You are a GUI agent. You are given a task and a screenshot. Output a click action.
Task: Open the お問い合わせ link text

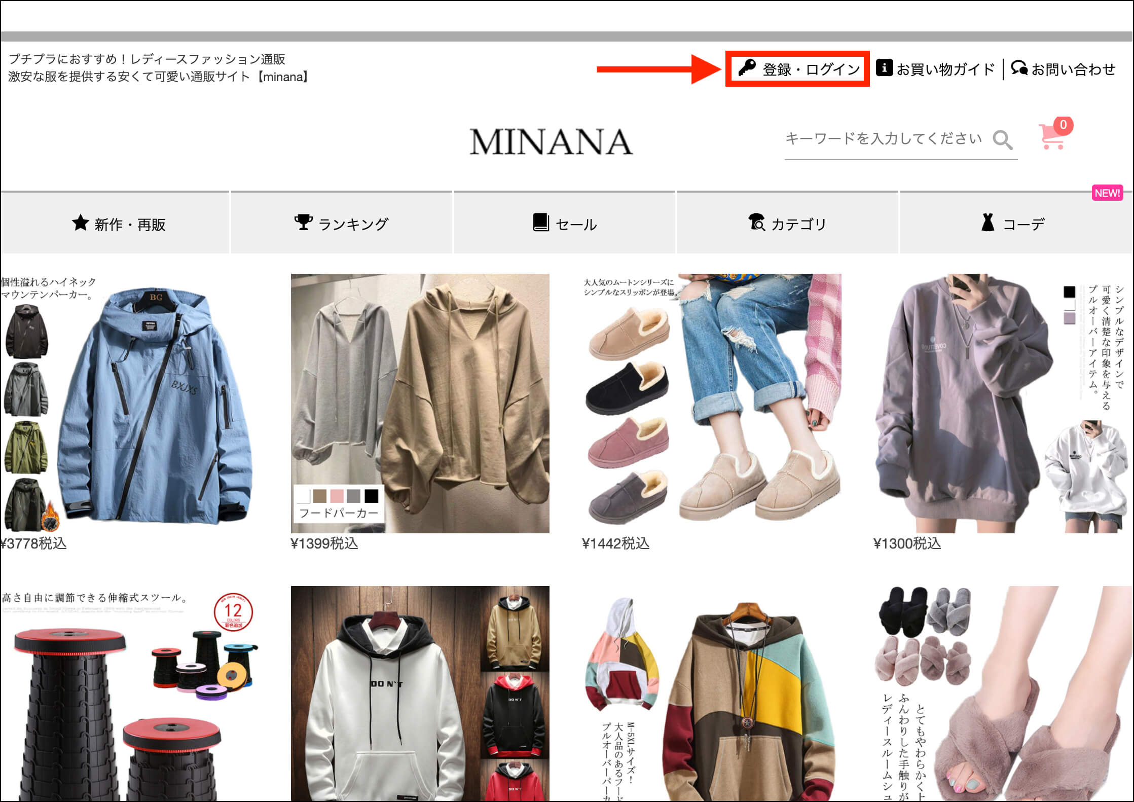pyautogui.click(x=1074, y=69)
